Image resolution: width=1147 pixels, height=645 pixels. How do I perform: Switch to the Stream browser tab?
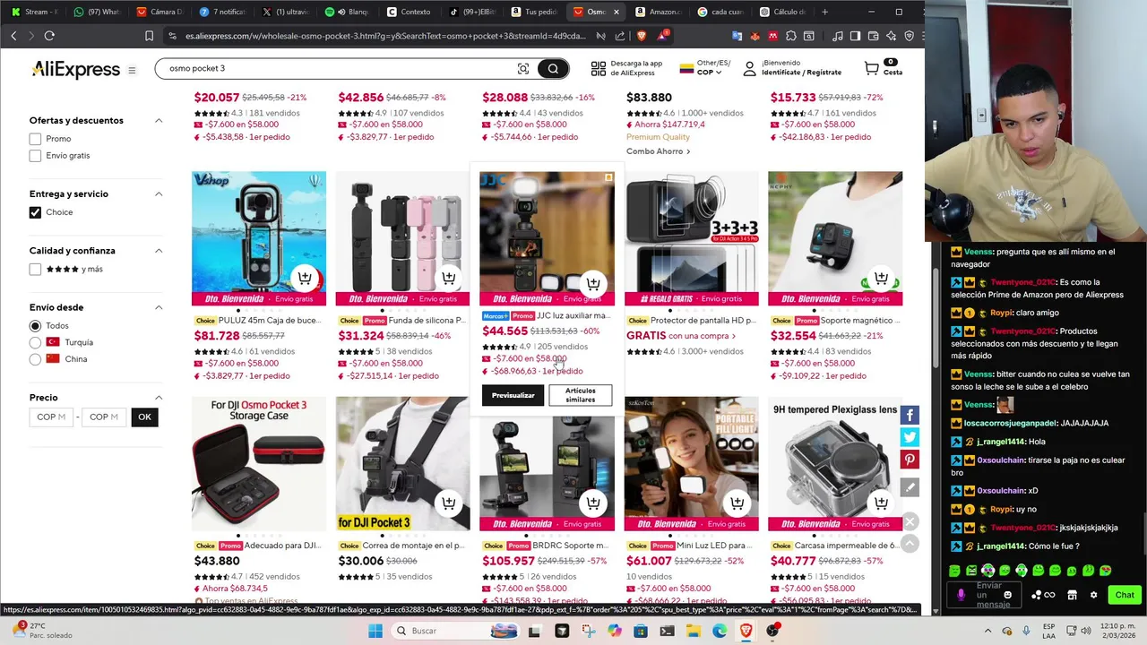pos(34,12)
